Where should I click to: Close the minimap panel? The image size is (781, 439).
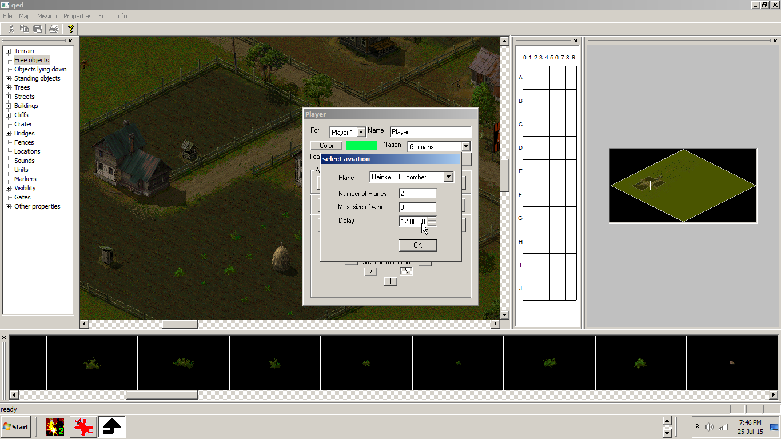(x=775, y=41)
